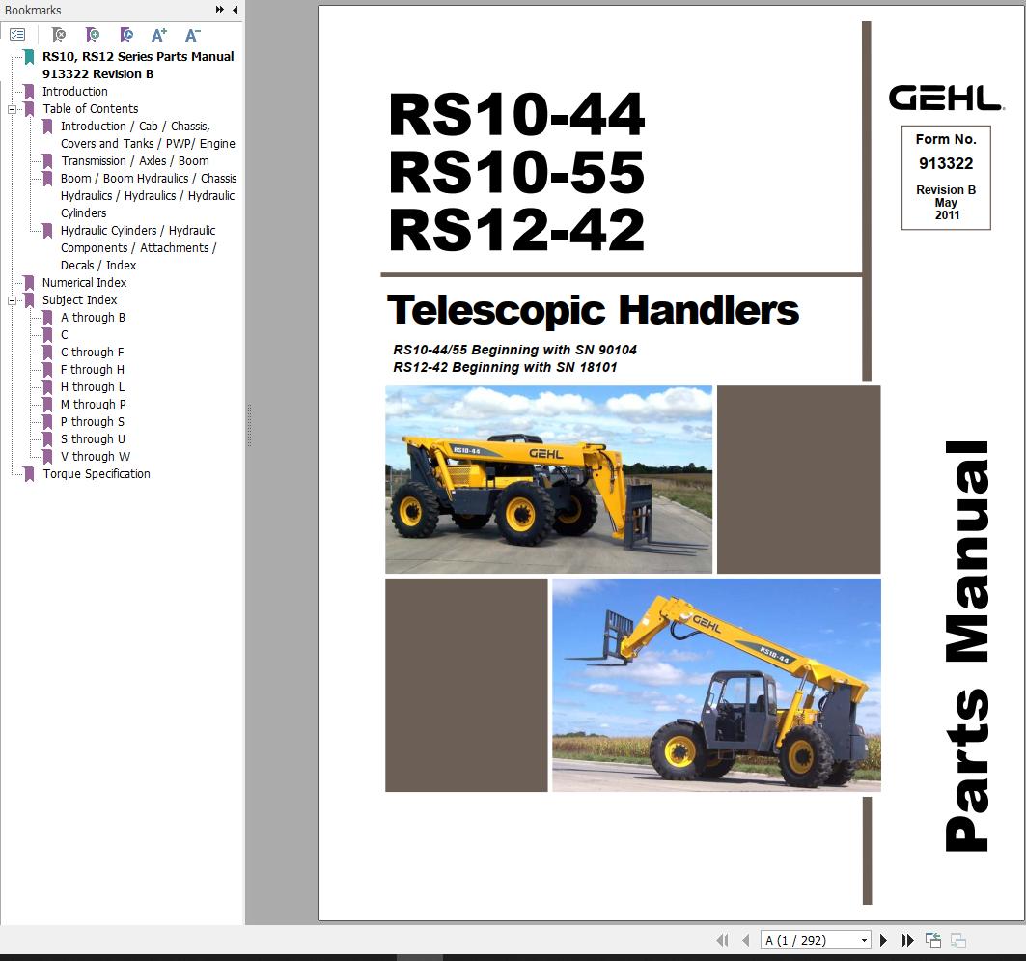The image size is (1026, 961).
Task: Increase bookmark text size with A+ icon
Action: 159,35
